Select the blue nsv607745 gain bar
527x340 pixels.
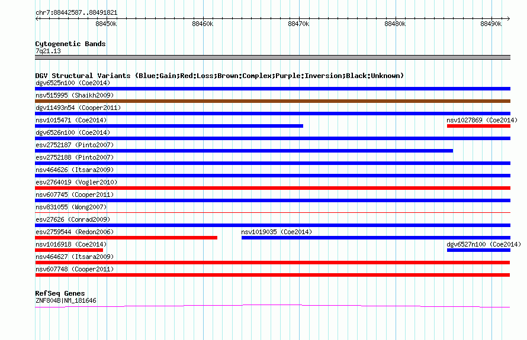pyautogui.click(x=272, y=200)
